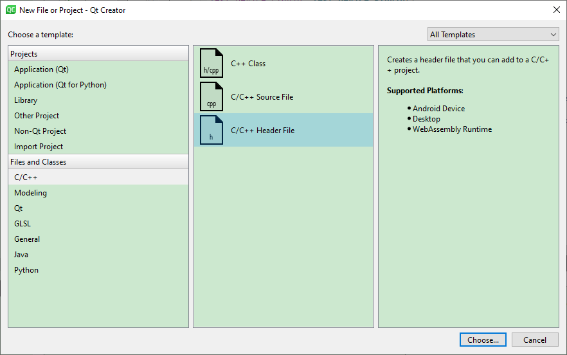Choose the C/C++ Header File label
Viewport: 567px width, 355px height.
[x=262, y=131]
